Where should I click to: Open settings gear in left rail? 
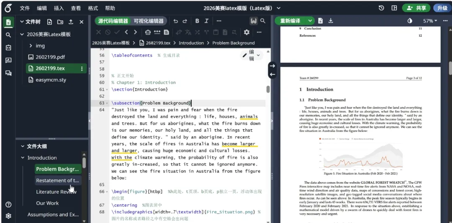8,216
